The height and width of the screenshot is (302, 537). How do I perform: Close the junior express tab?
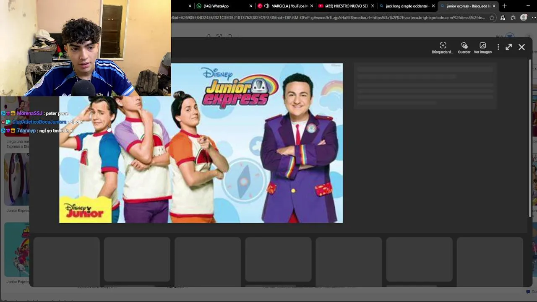coord(494,6)
